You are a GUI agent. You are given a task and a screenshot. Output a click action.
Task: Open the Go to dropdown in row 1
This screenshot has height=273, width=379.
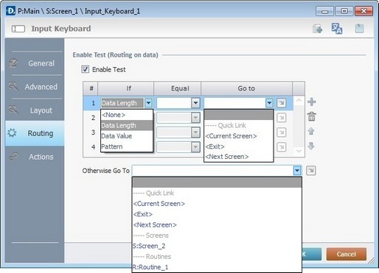click(269, 103)
